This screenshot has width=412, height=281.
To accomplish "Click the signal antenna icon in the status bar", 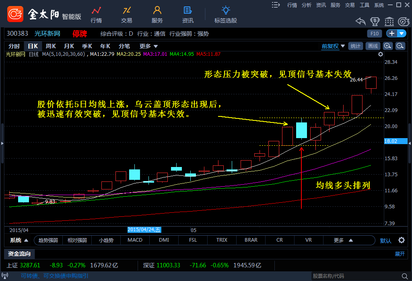I will coord(5,276).
